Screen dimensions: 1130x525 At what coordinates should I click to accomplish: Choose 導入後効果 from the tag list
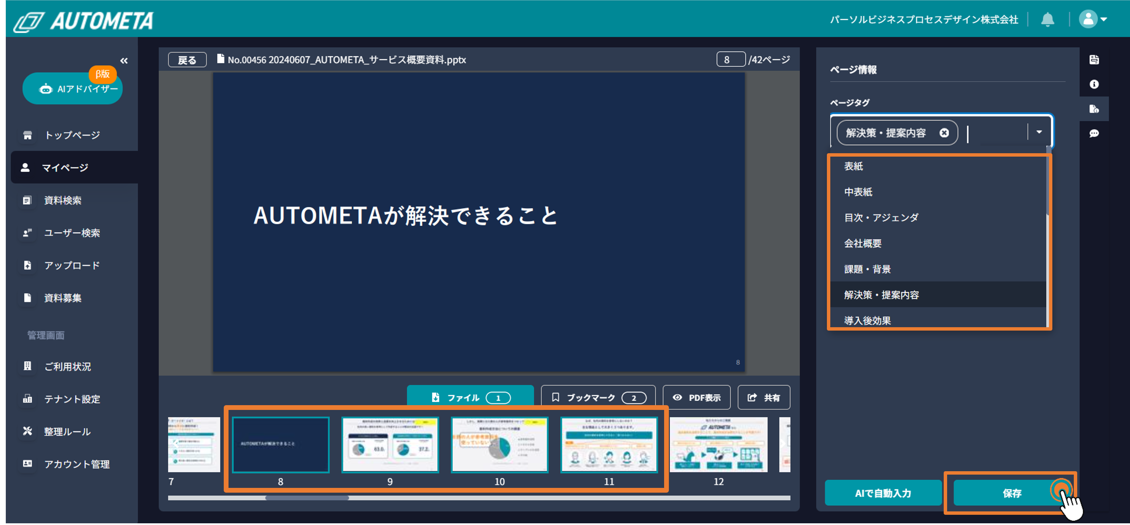pyautogui.click(x=938, y=319)
